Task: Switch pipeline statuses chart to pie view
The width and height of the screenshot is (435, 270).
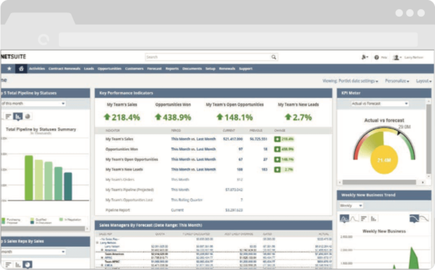Action: 28,117
